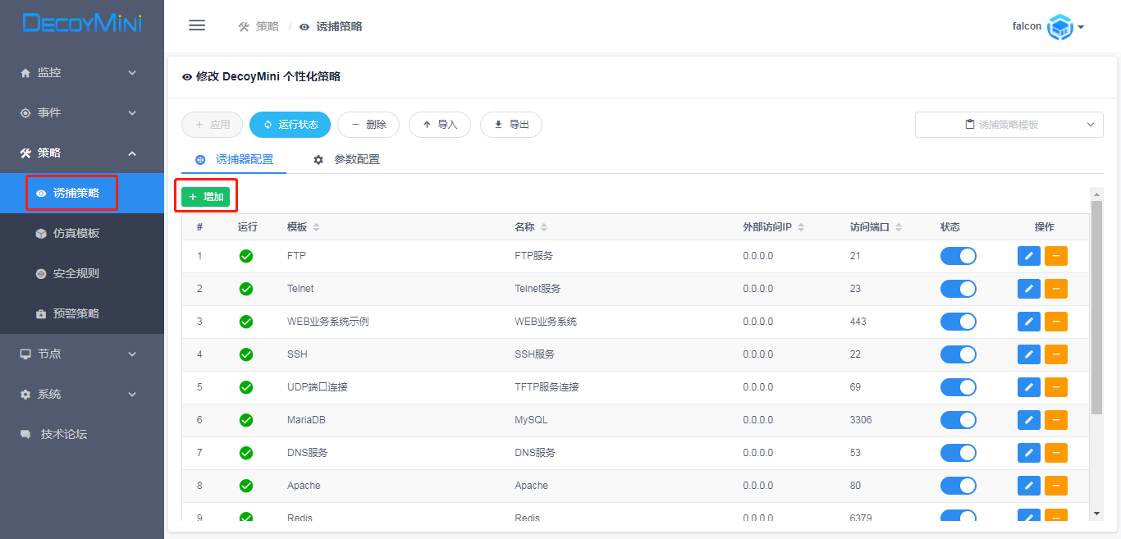
Task: Toggle the DNS服务 status switch off
Action: click(959, 452)
